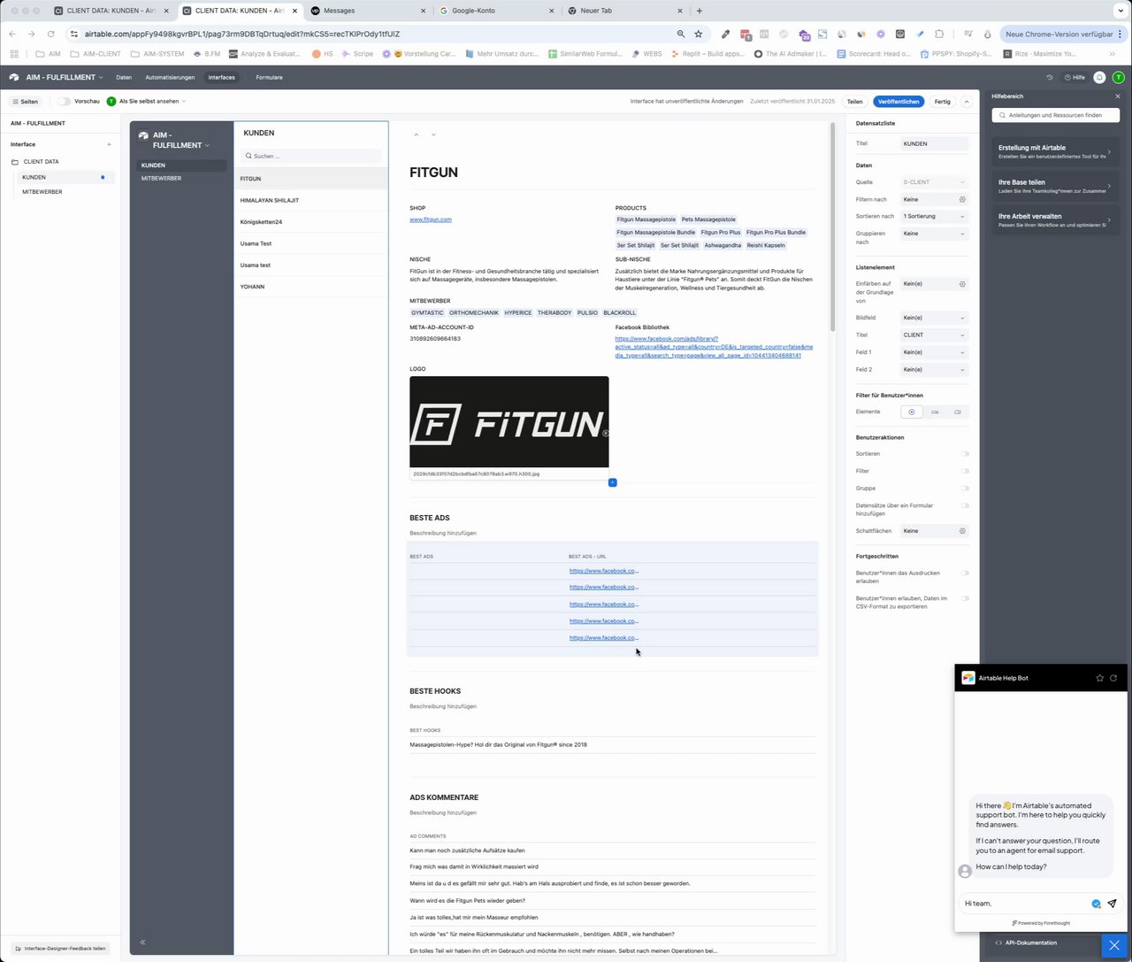Toggle adding records via a form
Image resolution: width=1132 pixels, height=962 pixels.
click(x=965, y=505)
